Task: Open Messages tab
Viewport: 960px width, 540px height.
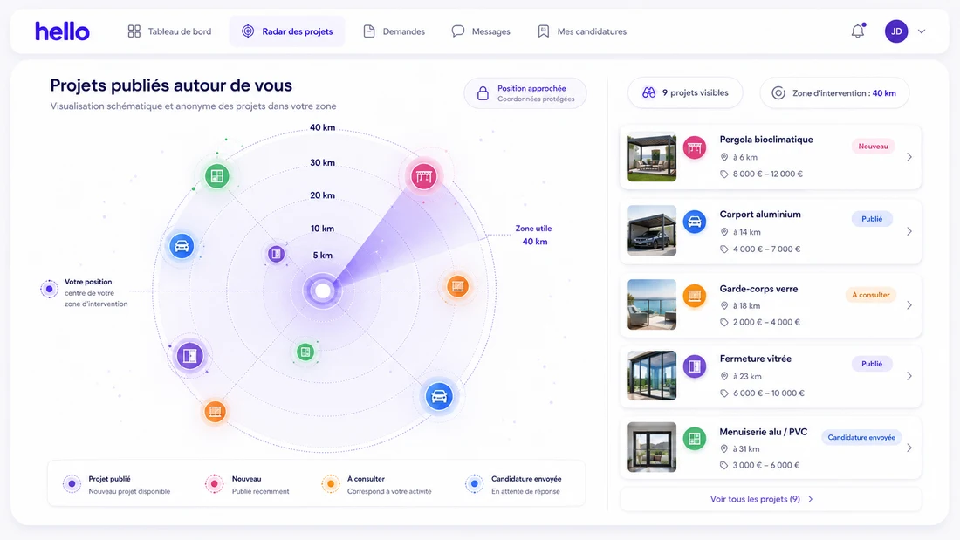Action: [481, 31]
